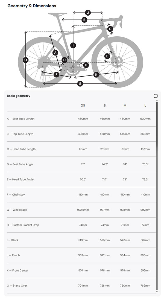Select the J reach marker above the saddle
This screenshot has height=300, width=164.
coord(88,13)
